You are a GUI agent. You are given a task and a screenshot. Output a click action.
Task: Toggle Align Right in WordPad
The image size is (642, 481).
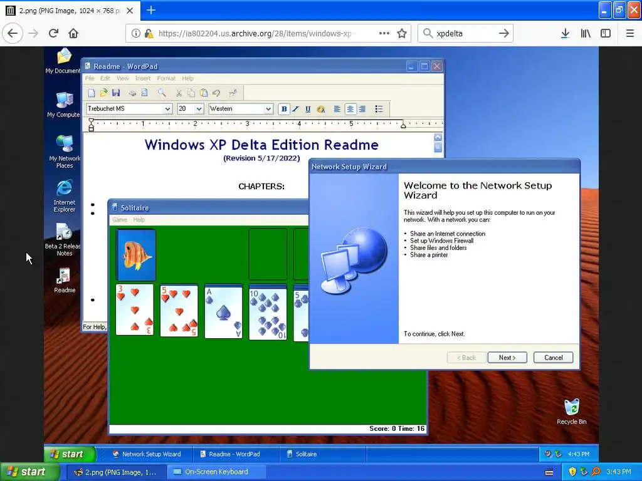pos(362,109)
